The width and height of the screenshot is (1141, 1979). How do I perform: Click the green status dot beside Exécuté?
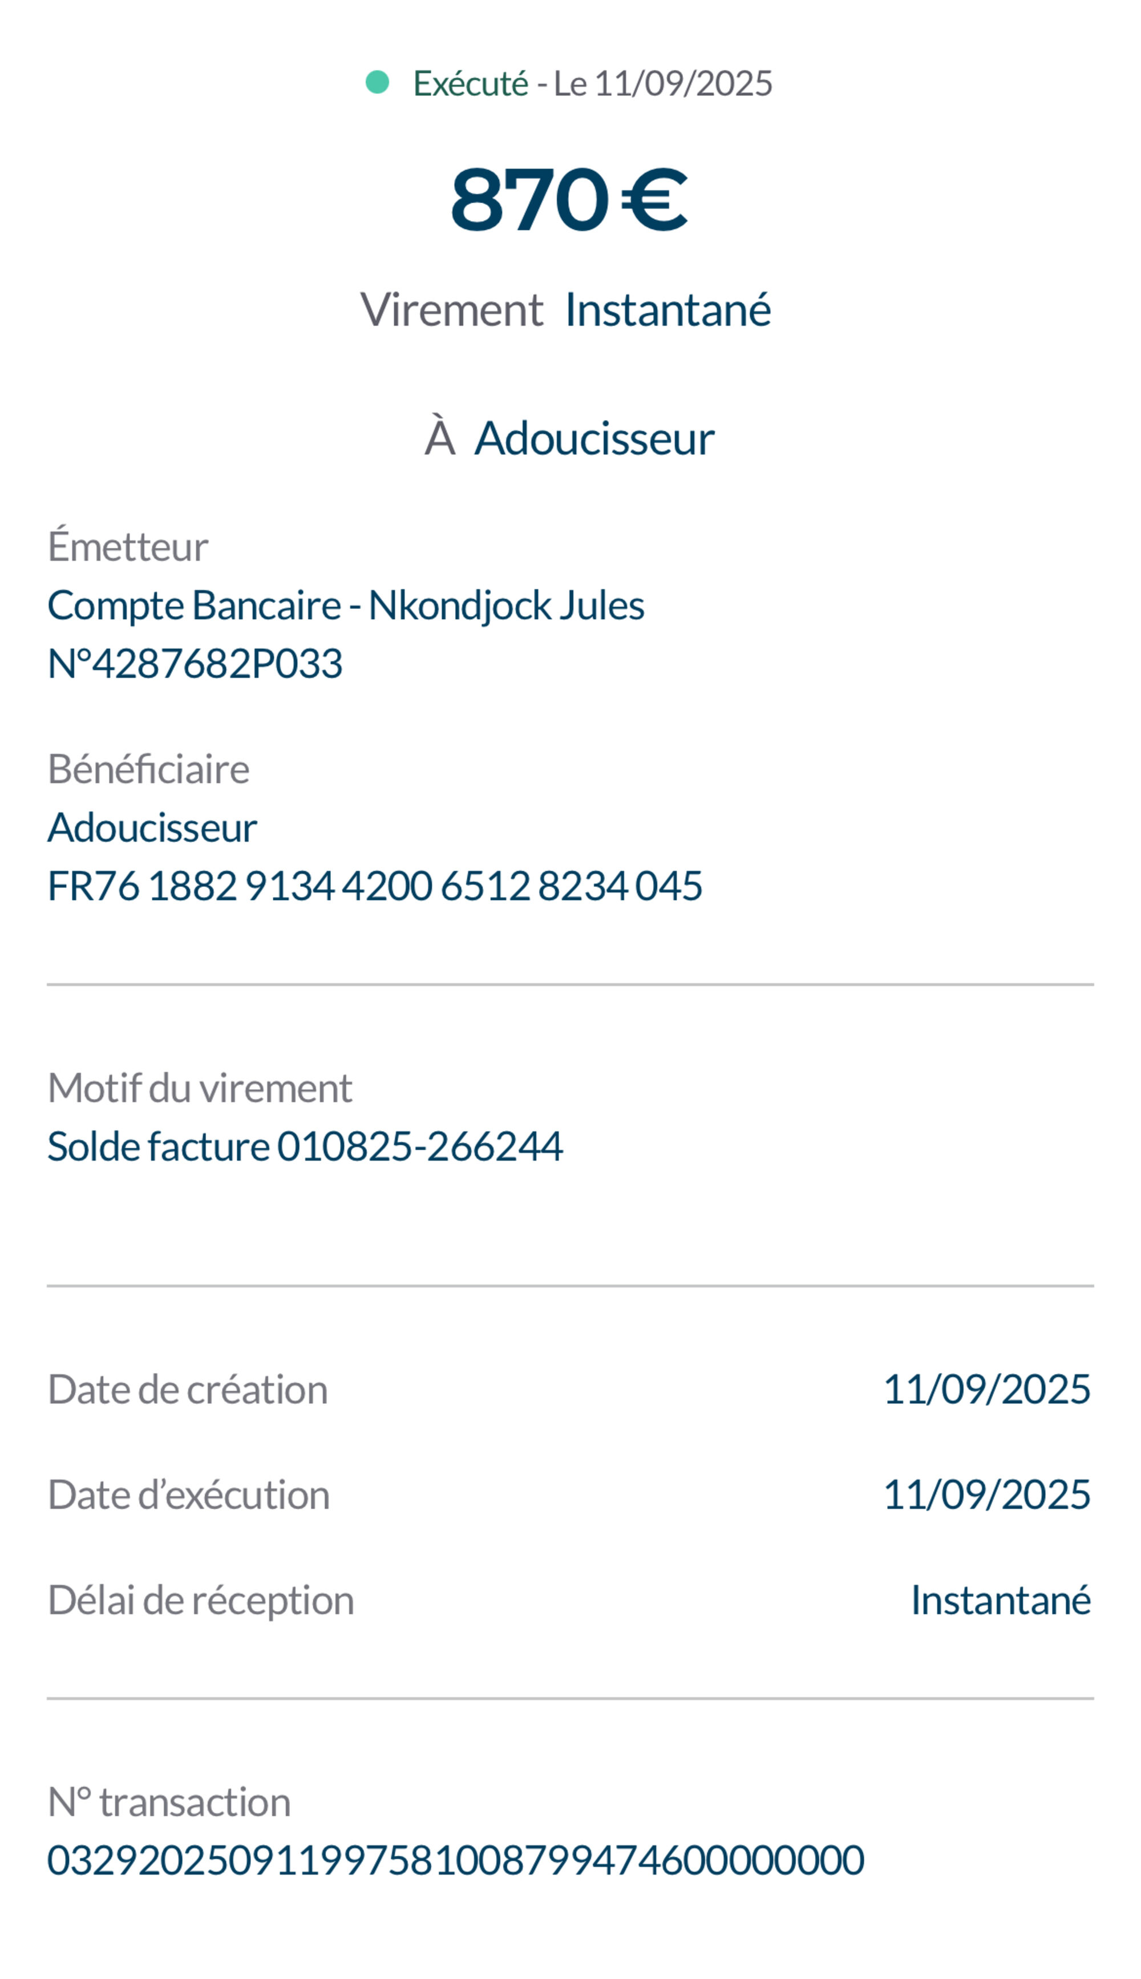click(x=377, y=82)
